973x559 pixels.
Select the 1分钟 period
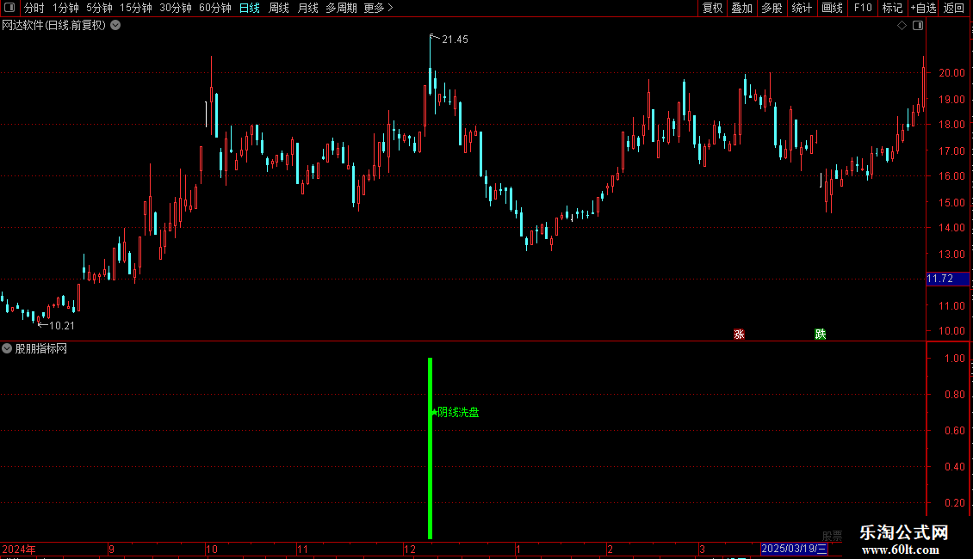pyautogui.click(x=65, y=8)
